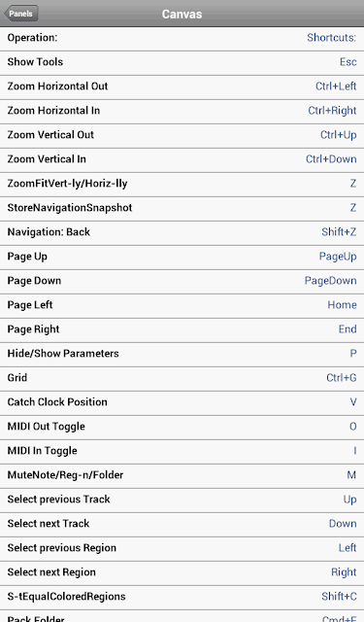The image size is (364, 622).
Task: Choose the MIDI Out Toggle entry
Action: pyautogui.click(x=182, y=428)
